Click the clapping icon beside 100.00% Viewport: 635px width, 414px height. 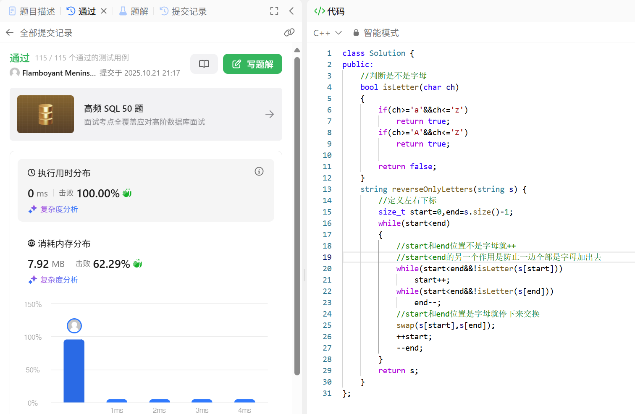127,193
